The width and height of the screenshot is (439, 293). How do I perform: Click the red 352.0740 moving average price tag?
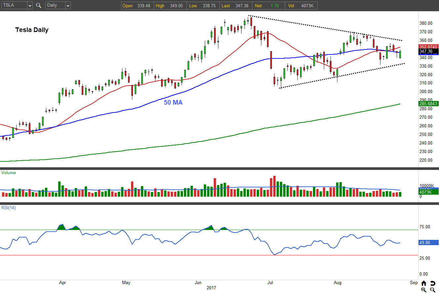pos(428,47)
